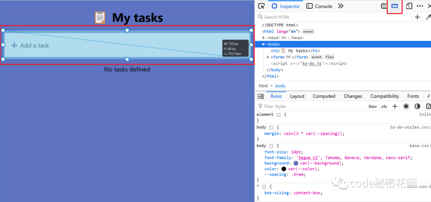The image size is (431, 202).
Task: Toggle selector highlighter for * rule
Action: [264, 186]
